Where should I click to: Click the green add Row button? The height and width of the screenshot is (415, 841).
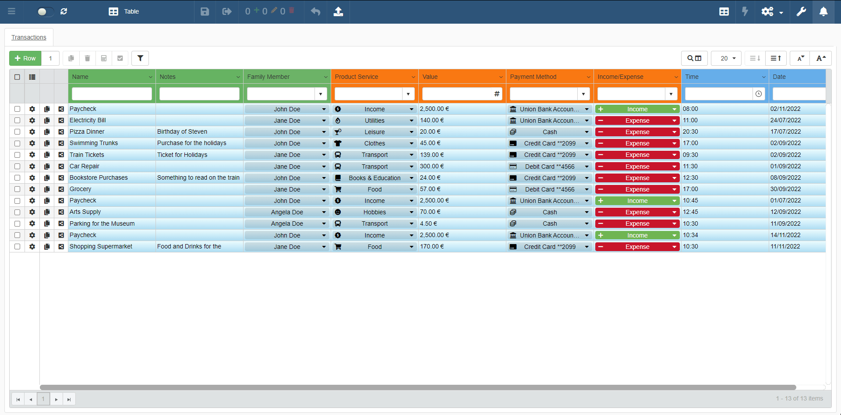pos(25,58)
